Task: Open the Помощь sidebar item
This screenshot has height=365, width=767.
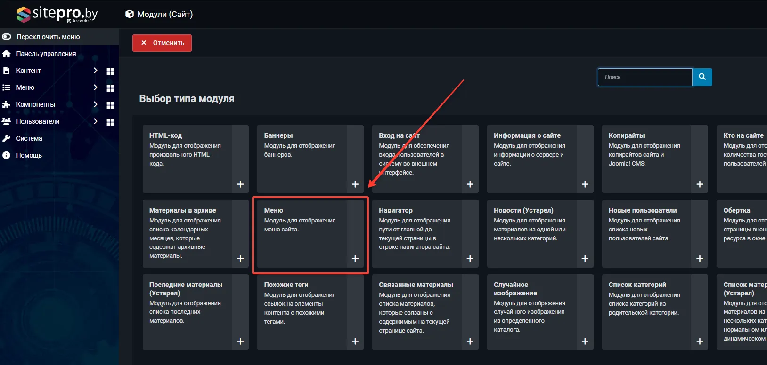Action: pos(29,155)
